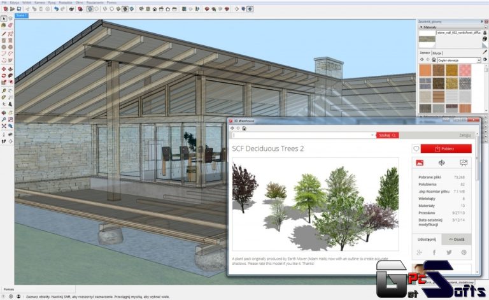The image size is (489, 300).
Task: Select the Scena 1 scene tab
Action: (x=22, y=15)
